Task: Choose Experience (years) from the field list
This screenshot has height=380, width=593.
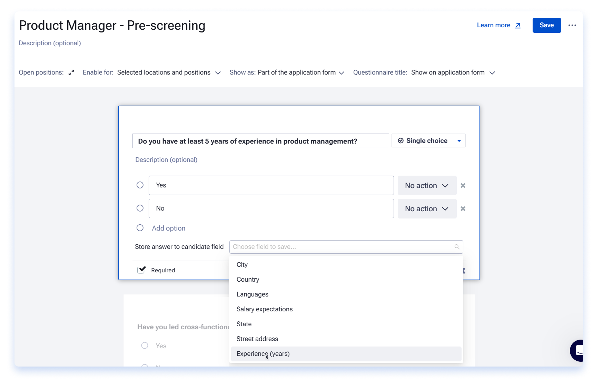Action: pos(346,354)
